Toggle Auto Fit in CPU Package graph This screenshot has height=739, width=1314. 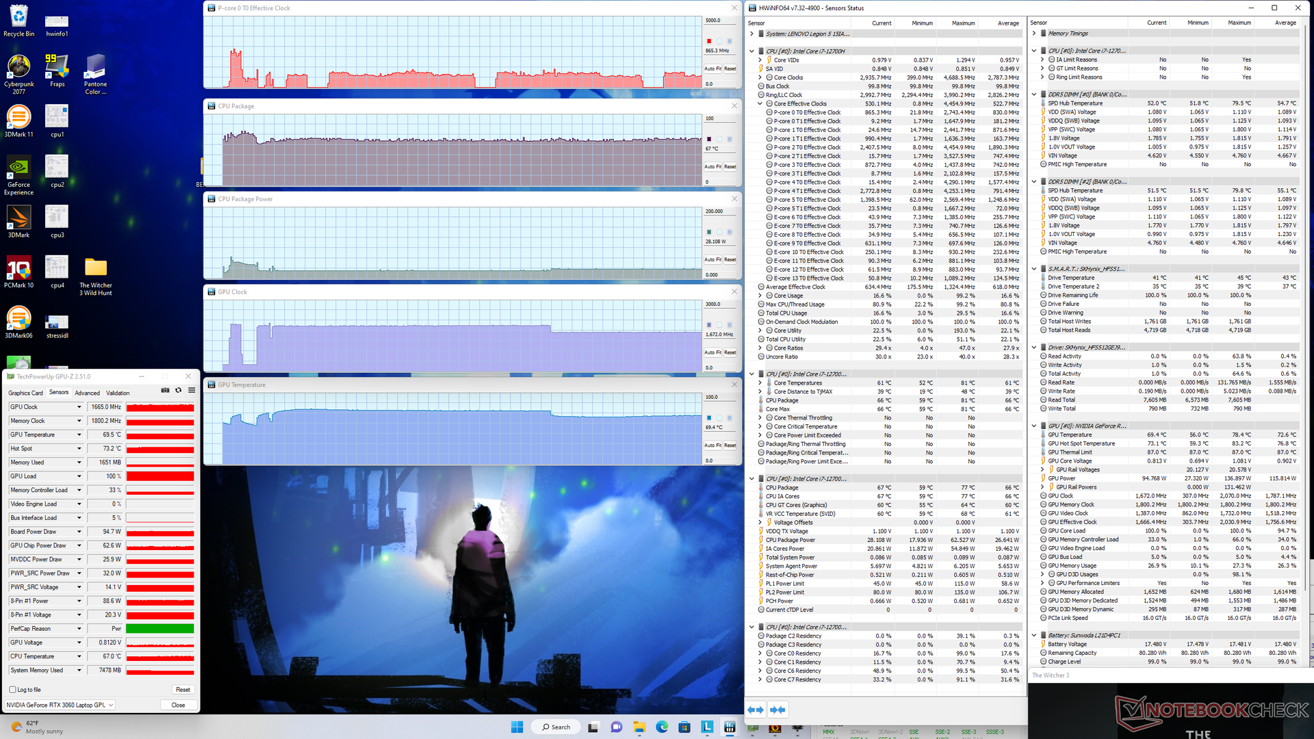(713, 166)
